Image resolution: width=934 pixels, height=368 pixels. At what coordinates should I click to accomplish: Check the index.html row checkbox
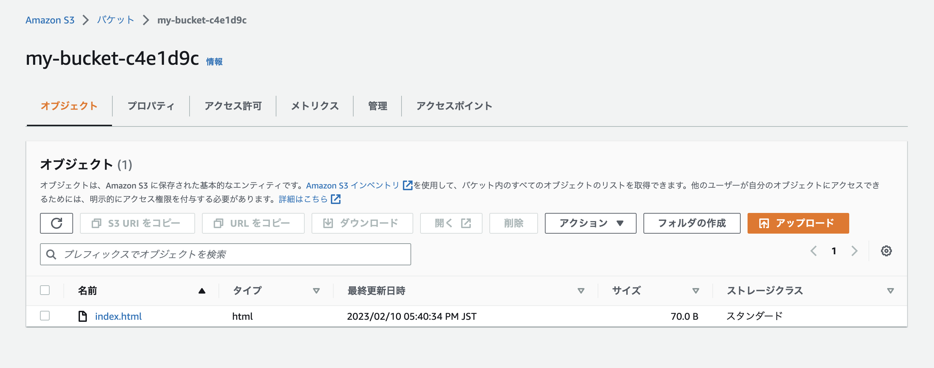[x=45, y=316]
